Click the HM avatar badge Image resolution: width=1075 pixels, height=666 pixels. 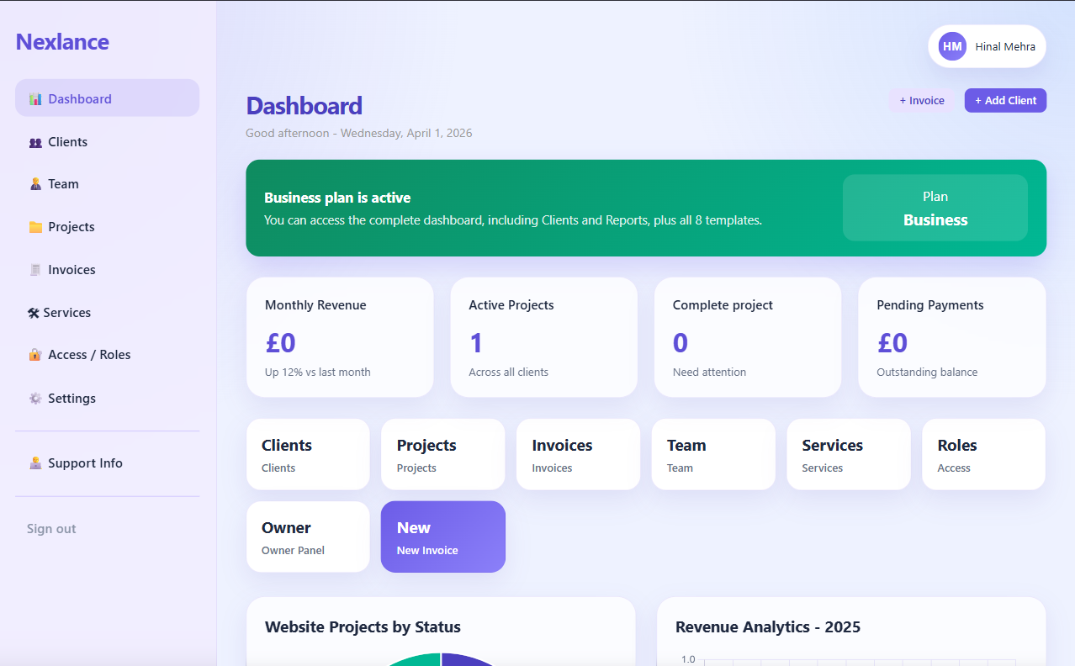pyautogui.click(x=951, y=46)
